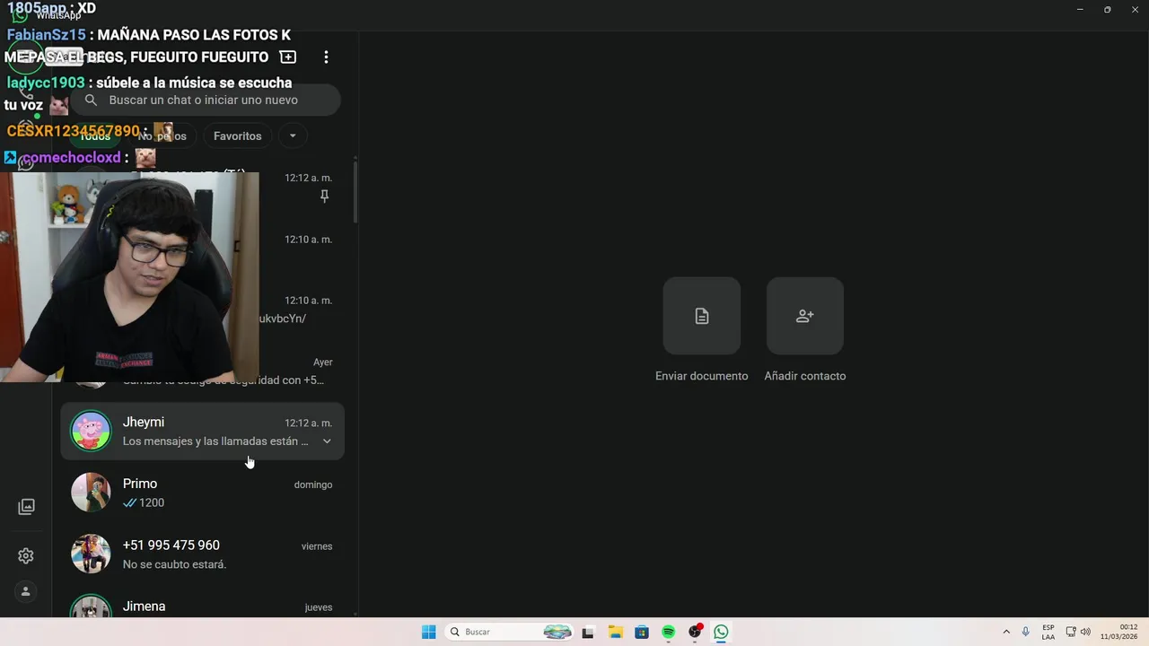Click the '1200' message preview under Primo
Image resolution: width=1149 pixels, height=646 pixels.
coord(152,502)
